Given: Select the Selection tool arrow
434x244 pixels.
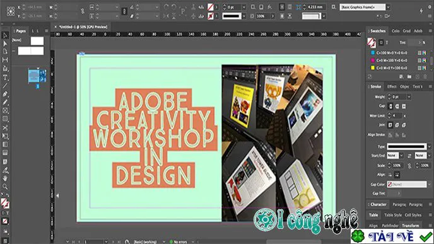Looking at the screenshot, I should [x=5, y=35].
